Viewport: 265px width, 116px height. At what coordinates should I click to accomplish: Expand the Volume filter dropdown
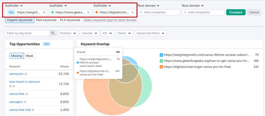coord(90,33)
